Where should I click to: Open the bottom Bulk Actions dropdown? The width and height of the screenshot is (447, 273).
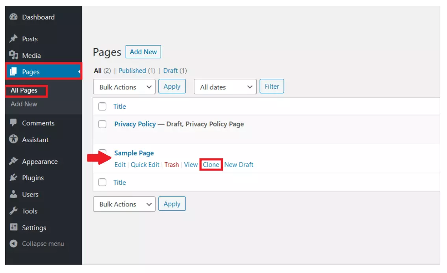pos(124,204)
